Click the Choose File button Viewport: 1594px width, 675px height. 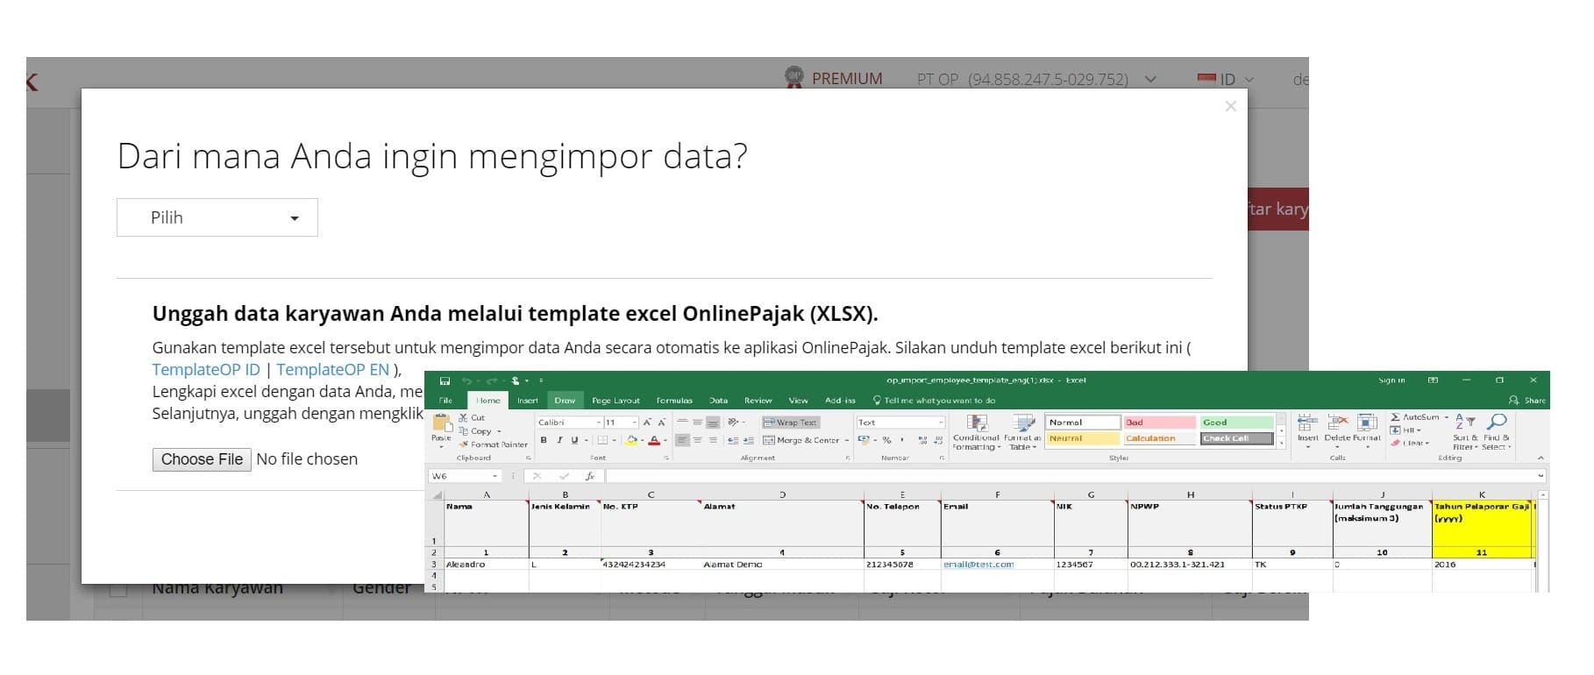click(202, 459)
